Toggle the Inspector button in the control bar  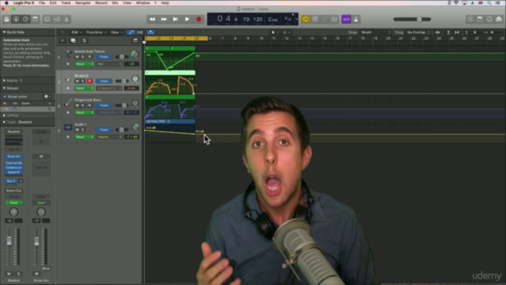[16, 19]
